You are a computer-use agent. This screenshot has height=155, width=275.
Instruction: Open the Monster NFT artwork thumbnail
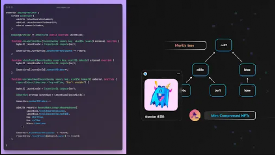click(161, 95)
